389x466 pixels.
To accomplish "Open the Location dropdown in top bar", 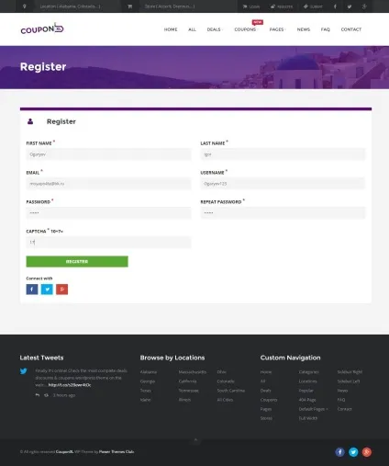I will pos(71,6).
